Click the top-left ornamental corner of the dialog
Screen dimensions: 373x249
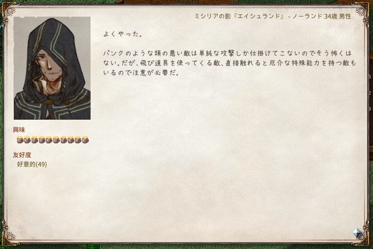tap(10, 12)
